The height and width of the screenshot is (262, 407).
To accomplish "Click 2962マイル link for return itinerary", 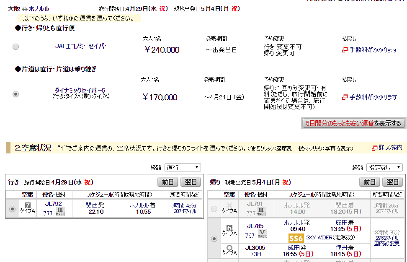I will (387, 238).
